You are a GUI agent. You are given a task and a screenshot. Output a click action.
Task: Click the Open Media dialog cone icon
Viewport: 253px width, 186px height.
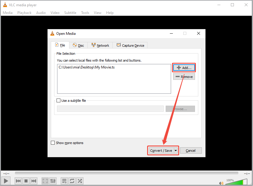coord(52,33)
